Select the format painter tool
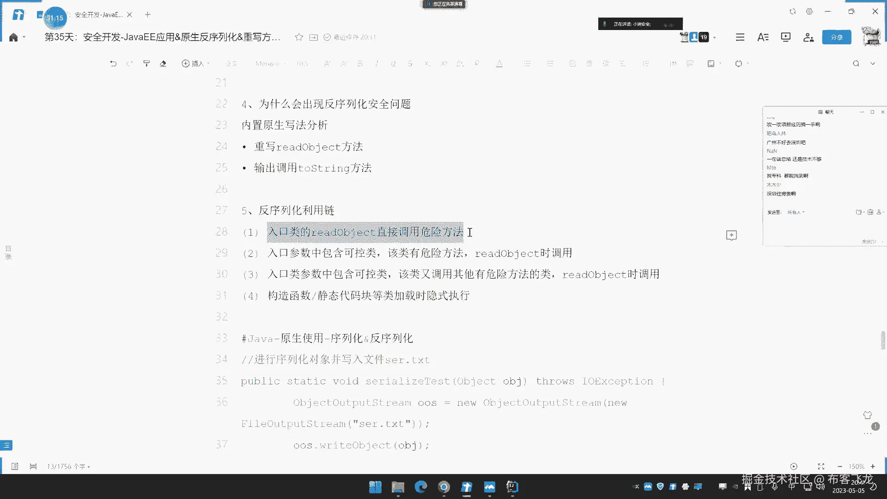 (x=146, y=64)
